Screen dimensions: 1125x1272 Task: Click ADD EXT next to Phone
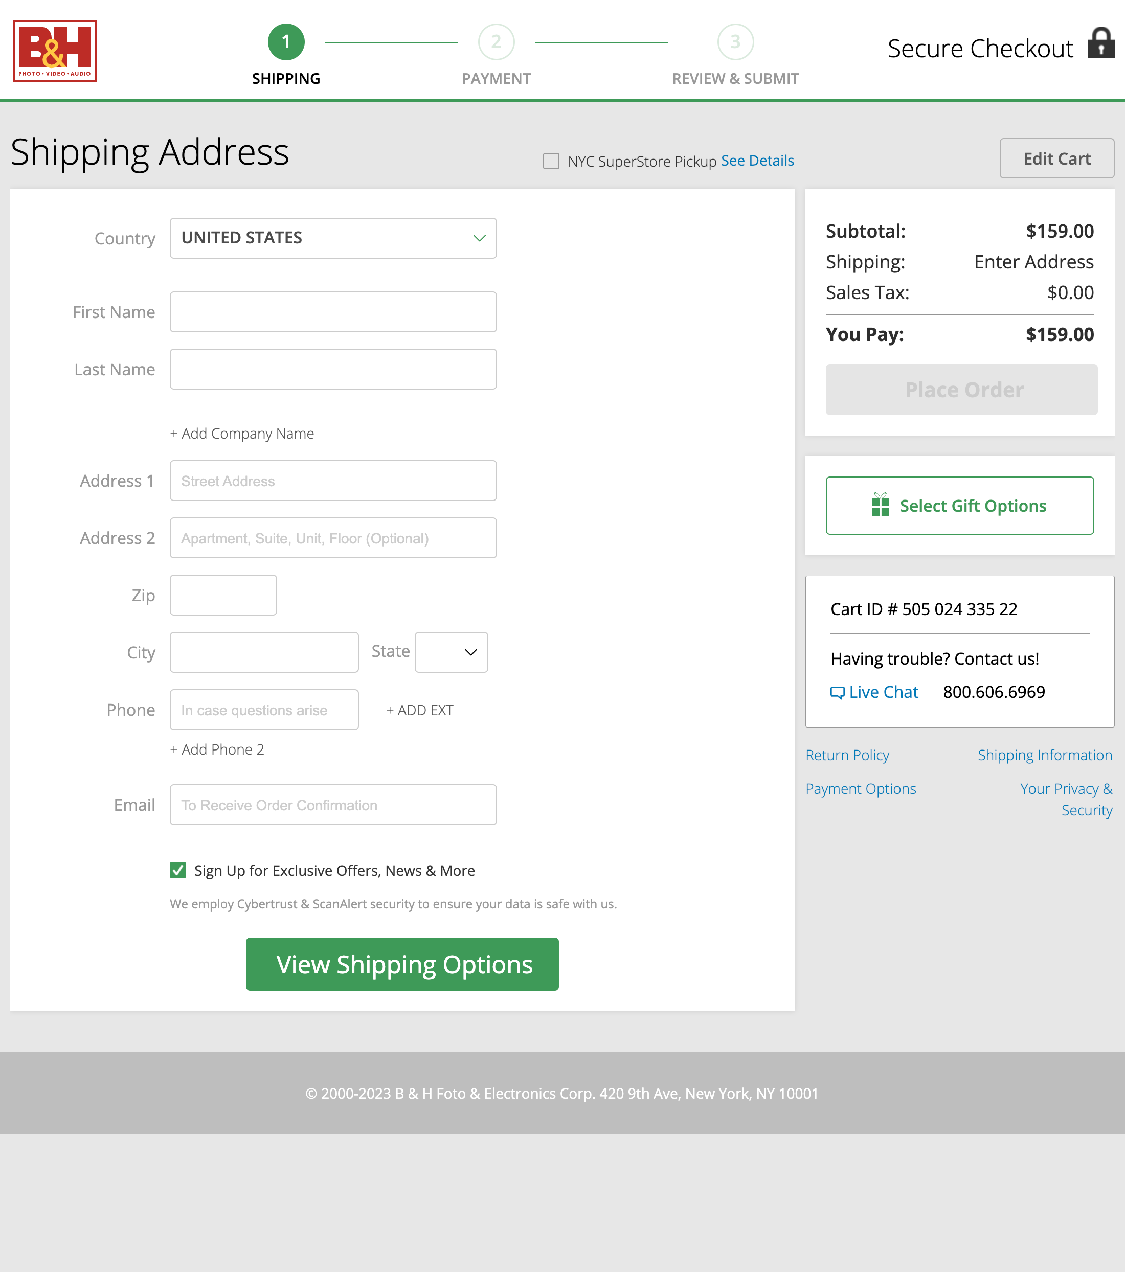click(420, 710)
